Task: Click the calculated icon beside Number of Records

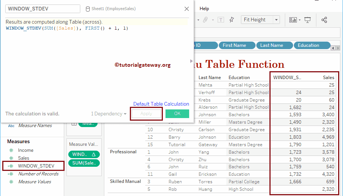Action: click(x=11, y=174)
